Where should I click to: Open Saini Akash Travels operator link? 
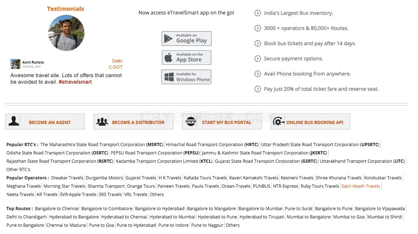coord(361,186)
